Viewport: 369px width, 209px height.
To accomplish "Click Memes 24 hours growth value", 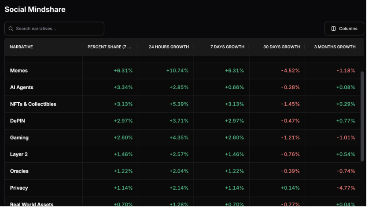I will point(177,71).
